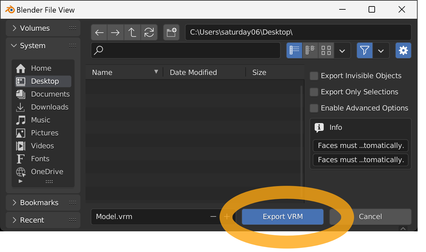This screenshot has height=252, width=426.
Task: Click small up arrow at bottom-right corner
Action: point(403,228)
